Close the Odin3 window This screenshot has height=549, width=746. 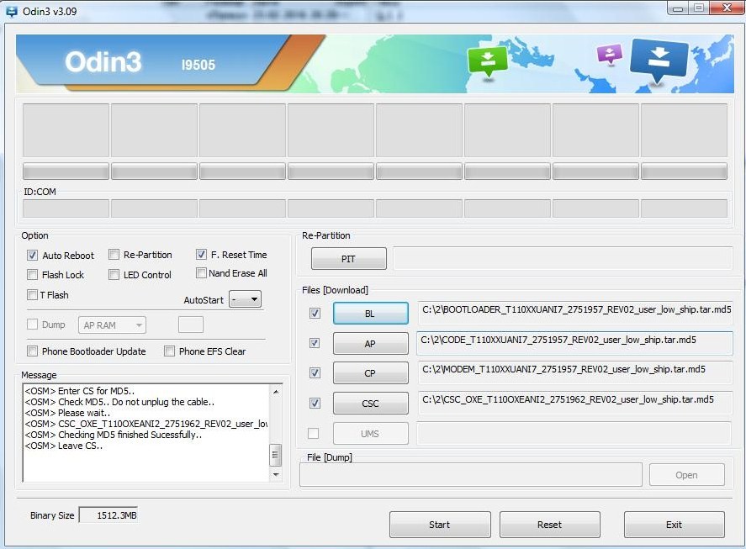coord(724,8)
